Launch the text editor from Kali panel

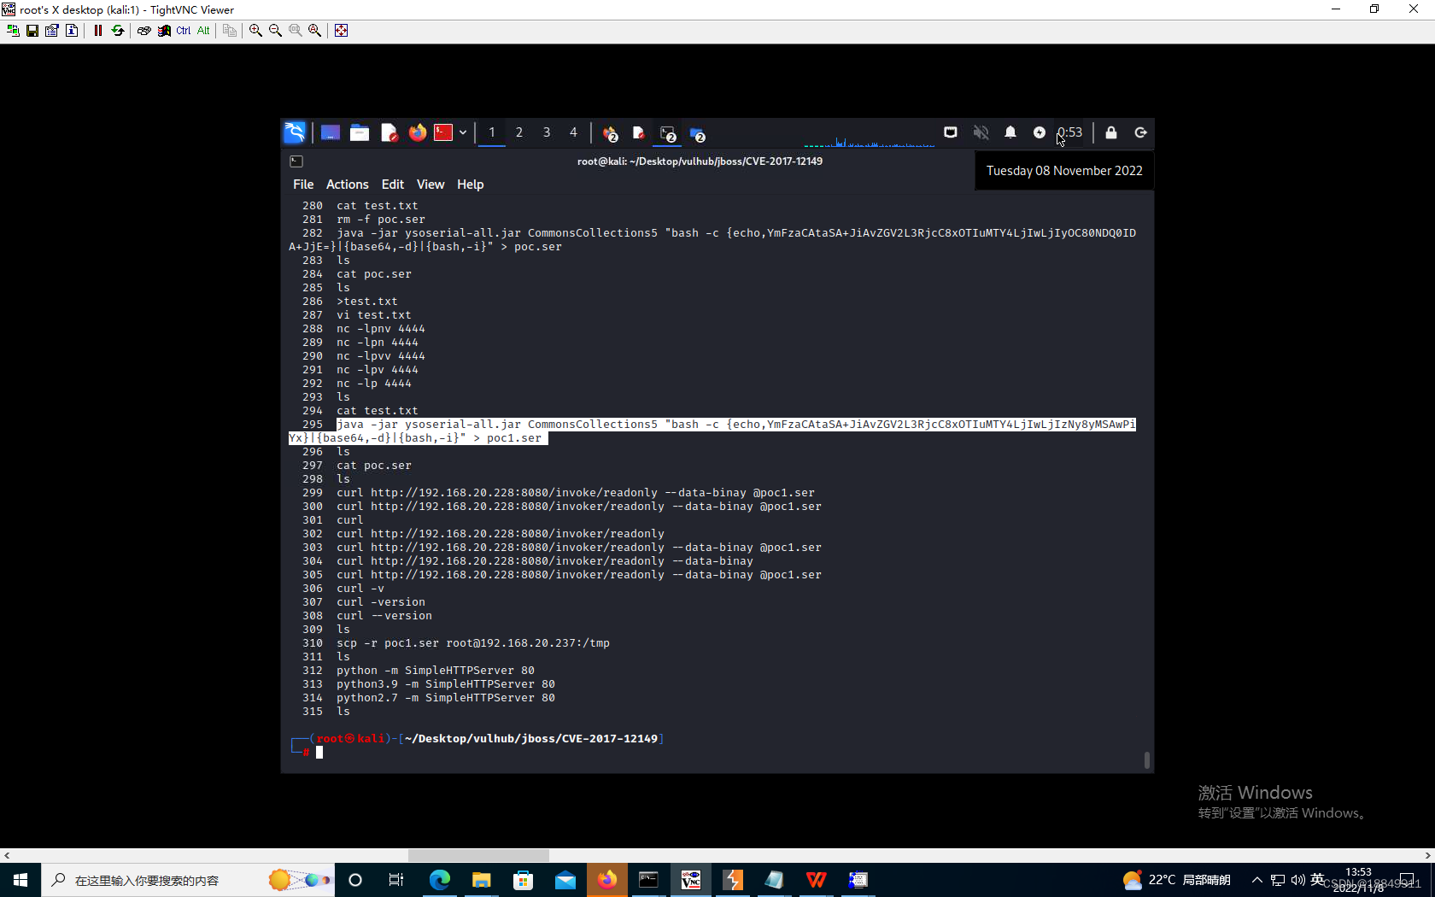(x=389, y=132)
